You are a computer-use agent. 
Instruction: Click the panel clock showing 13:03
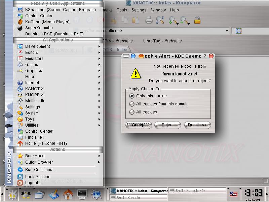click(x=254, y=193)
